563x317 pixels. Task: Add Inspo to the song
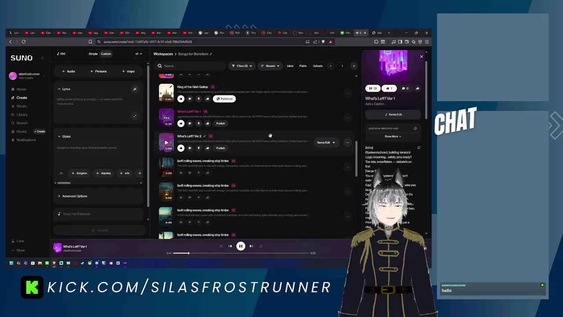click(x=128, y=71)
